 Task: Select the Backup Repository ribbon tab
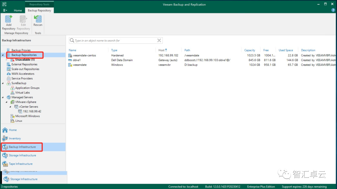pos(39,10)
